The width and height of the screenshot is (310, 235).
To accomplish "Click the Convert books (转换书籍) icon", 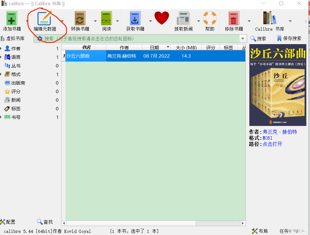I will [x=80, y=18].
